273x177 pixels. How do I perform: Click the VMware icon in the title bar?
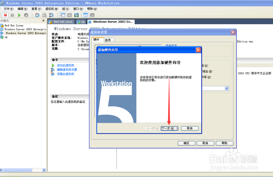[x=2, y=3]
